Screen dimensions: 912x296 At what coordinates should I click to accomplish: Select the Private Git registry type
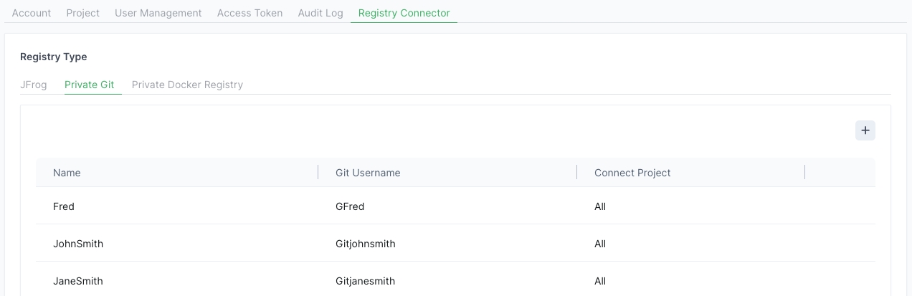tap(90, 85)
